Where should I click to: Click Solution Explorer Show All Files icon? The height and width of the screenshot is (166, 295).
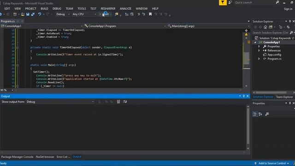pyautogui.click(x=271, y=27)
